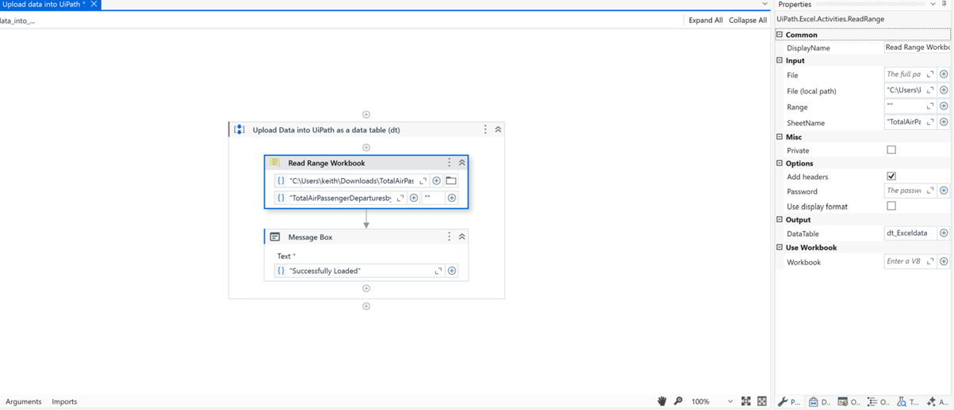Click the magnifier zoom tool
This screenshot has width=954, height=410.
(678, 401)
